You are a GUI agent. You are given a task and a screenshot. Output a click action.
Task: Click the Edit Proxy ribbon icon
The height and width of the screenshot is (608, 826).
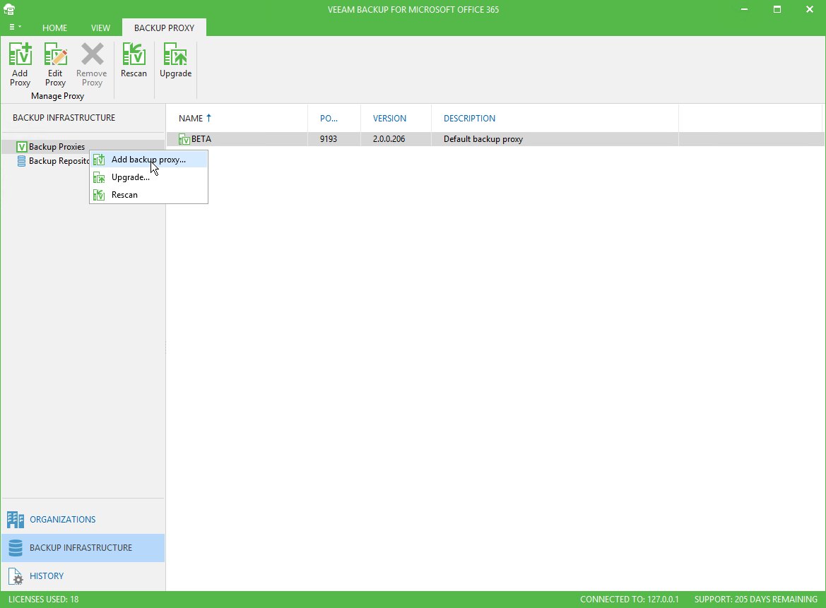tap(55, 54)
